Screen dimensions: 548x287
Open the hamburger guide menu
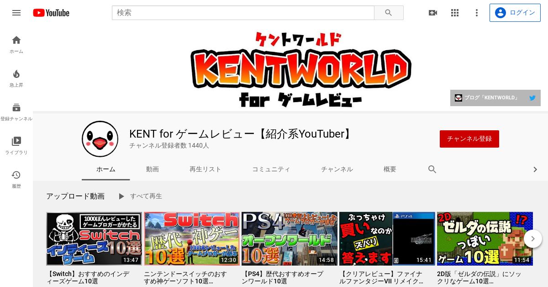pyautogui.click(x=16, y=13)
